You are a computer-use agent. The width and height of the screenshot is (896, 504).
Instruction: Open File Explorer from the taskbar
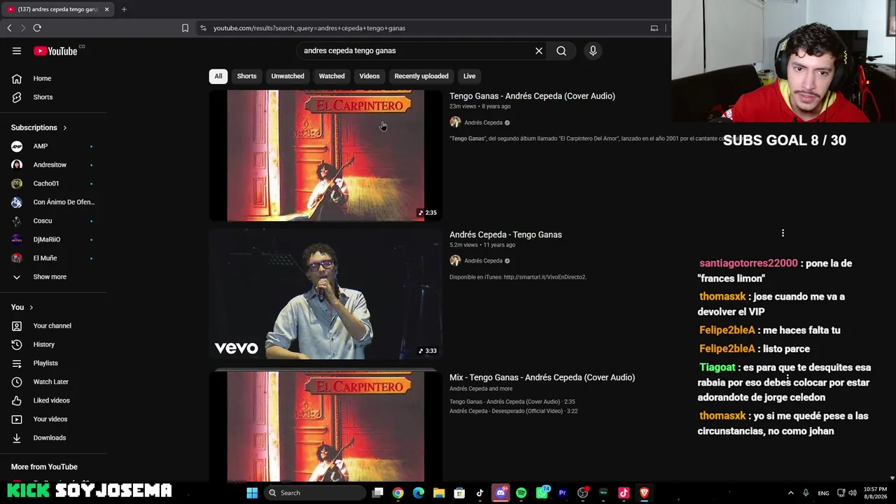click(439, 493)
